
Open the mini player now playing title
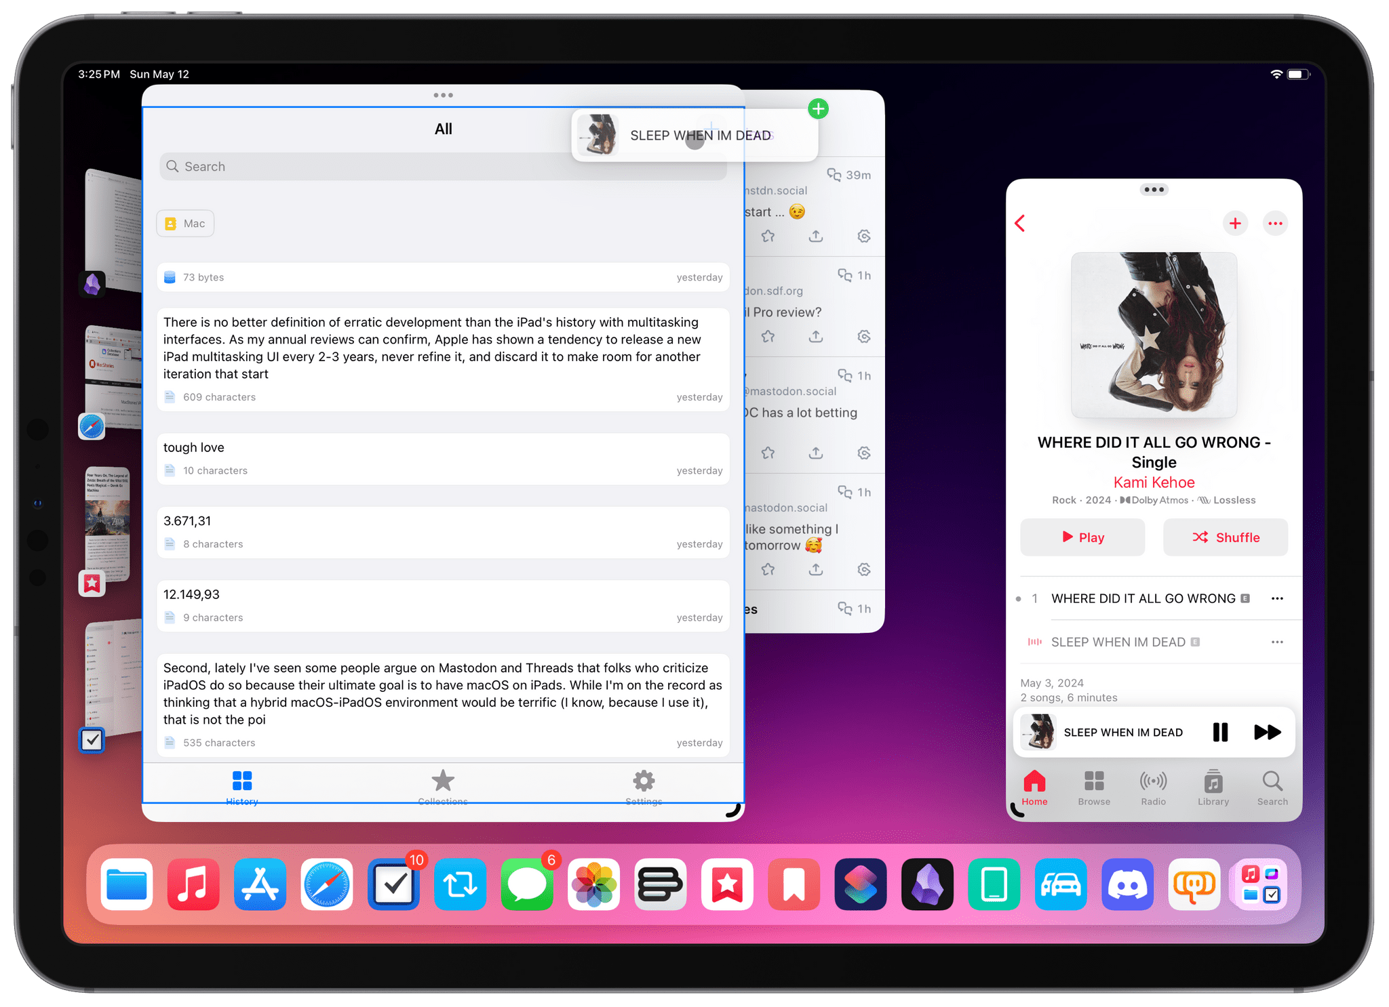point(1123,733)
